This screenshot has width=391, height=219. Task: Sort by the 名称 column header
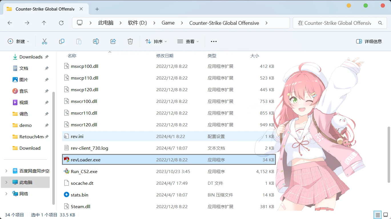click(72, 56)
